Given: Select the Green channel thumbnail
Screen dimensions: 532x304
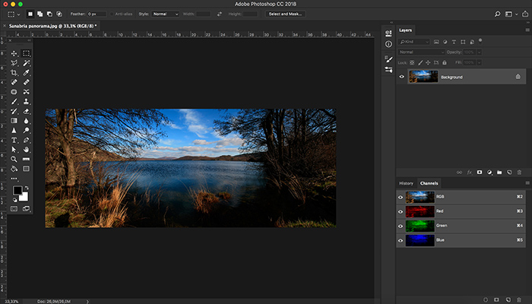Looking at the screenshot, I should coord(419,225).
